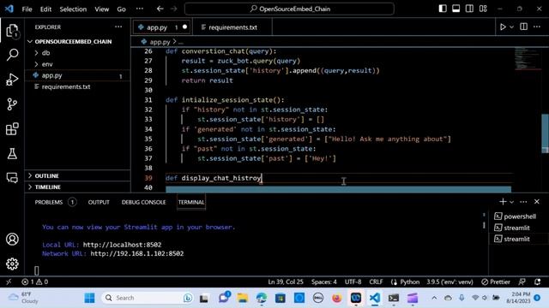Open Customize Layout icon
The height and width of the screenshot is (308, 549).
483,9
